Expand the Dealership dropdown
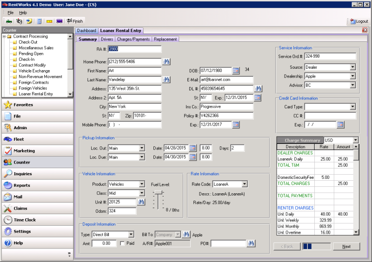Screen dimensions: 372x262 coord(353,76)
